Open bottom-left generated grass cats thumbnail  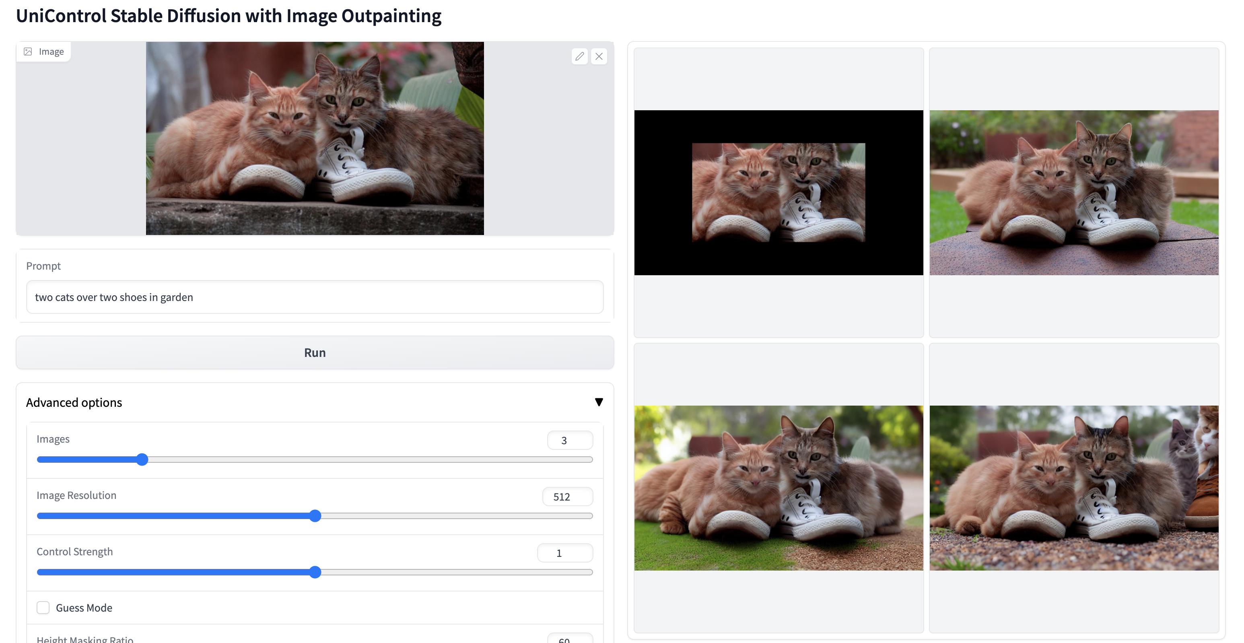[x=779, y=488]
